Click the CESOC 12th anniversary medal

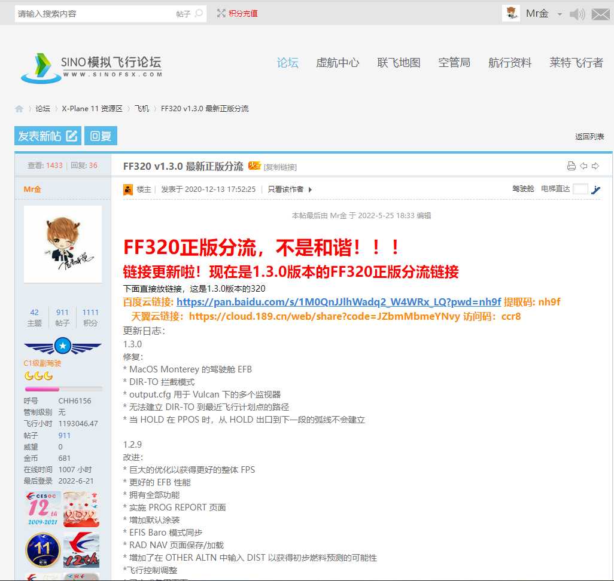tap(43, 509)
